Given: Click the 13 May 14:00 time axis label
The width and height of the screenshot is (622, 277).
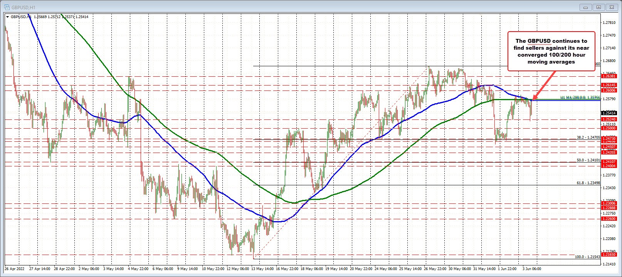Looking at the screenshot, I should (262, 269).
